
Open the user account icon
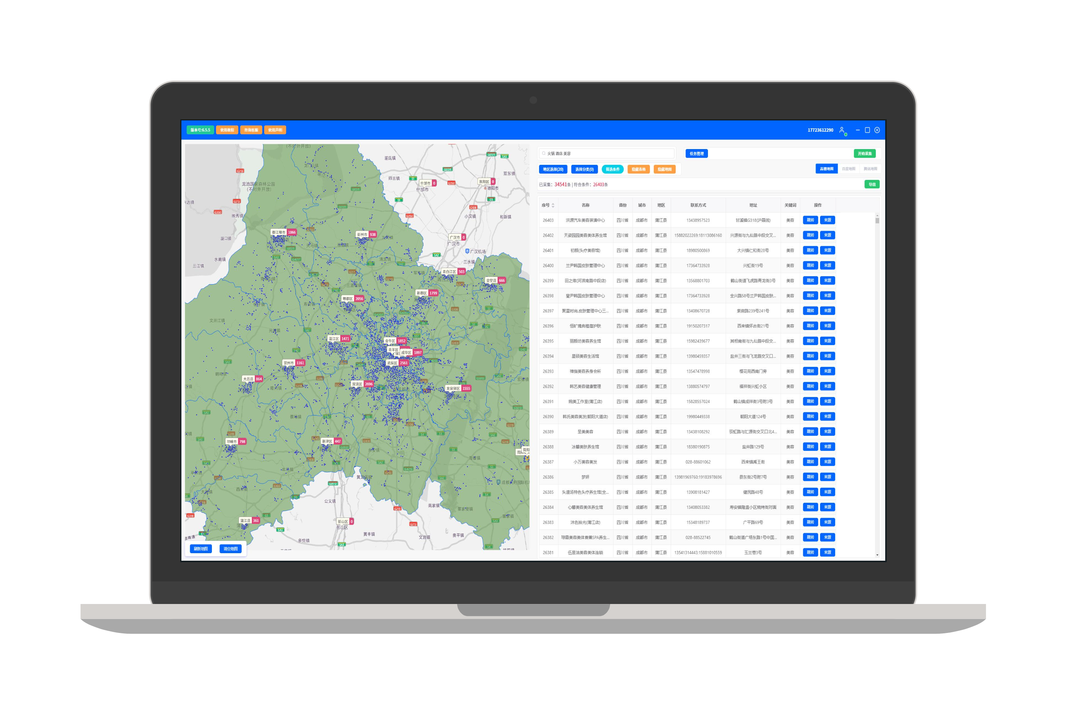[842, 130]
